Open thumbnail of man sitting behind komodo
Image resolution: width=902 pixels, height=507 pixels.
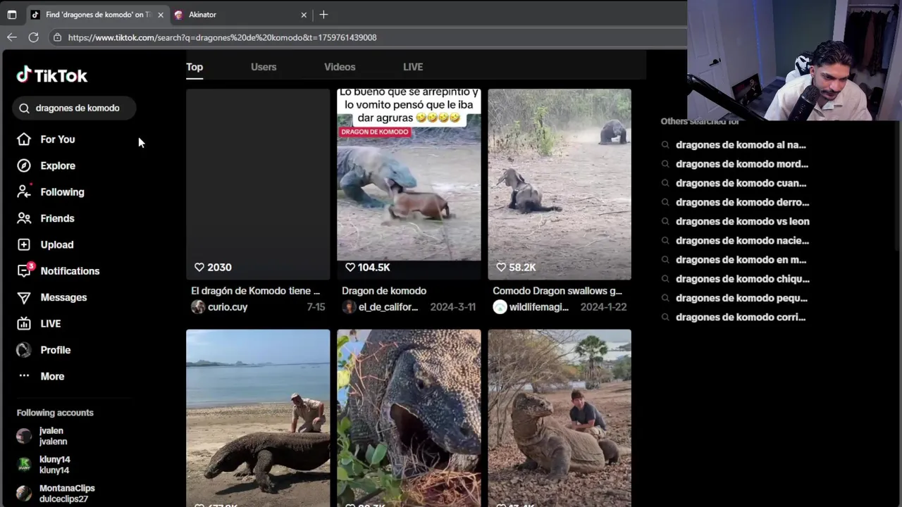(560, 418)
